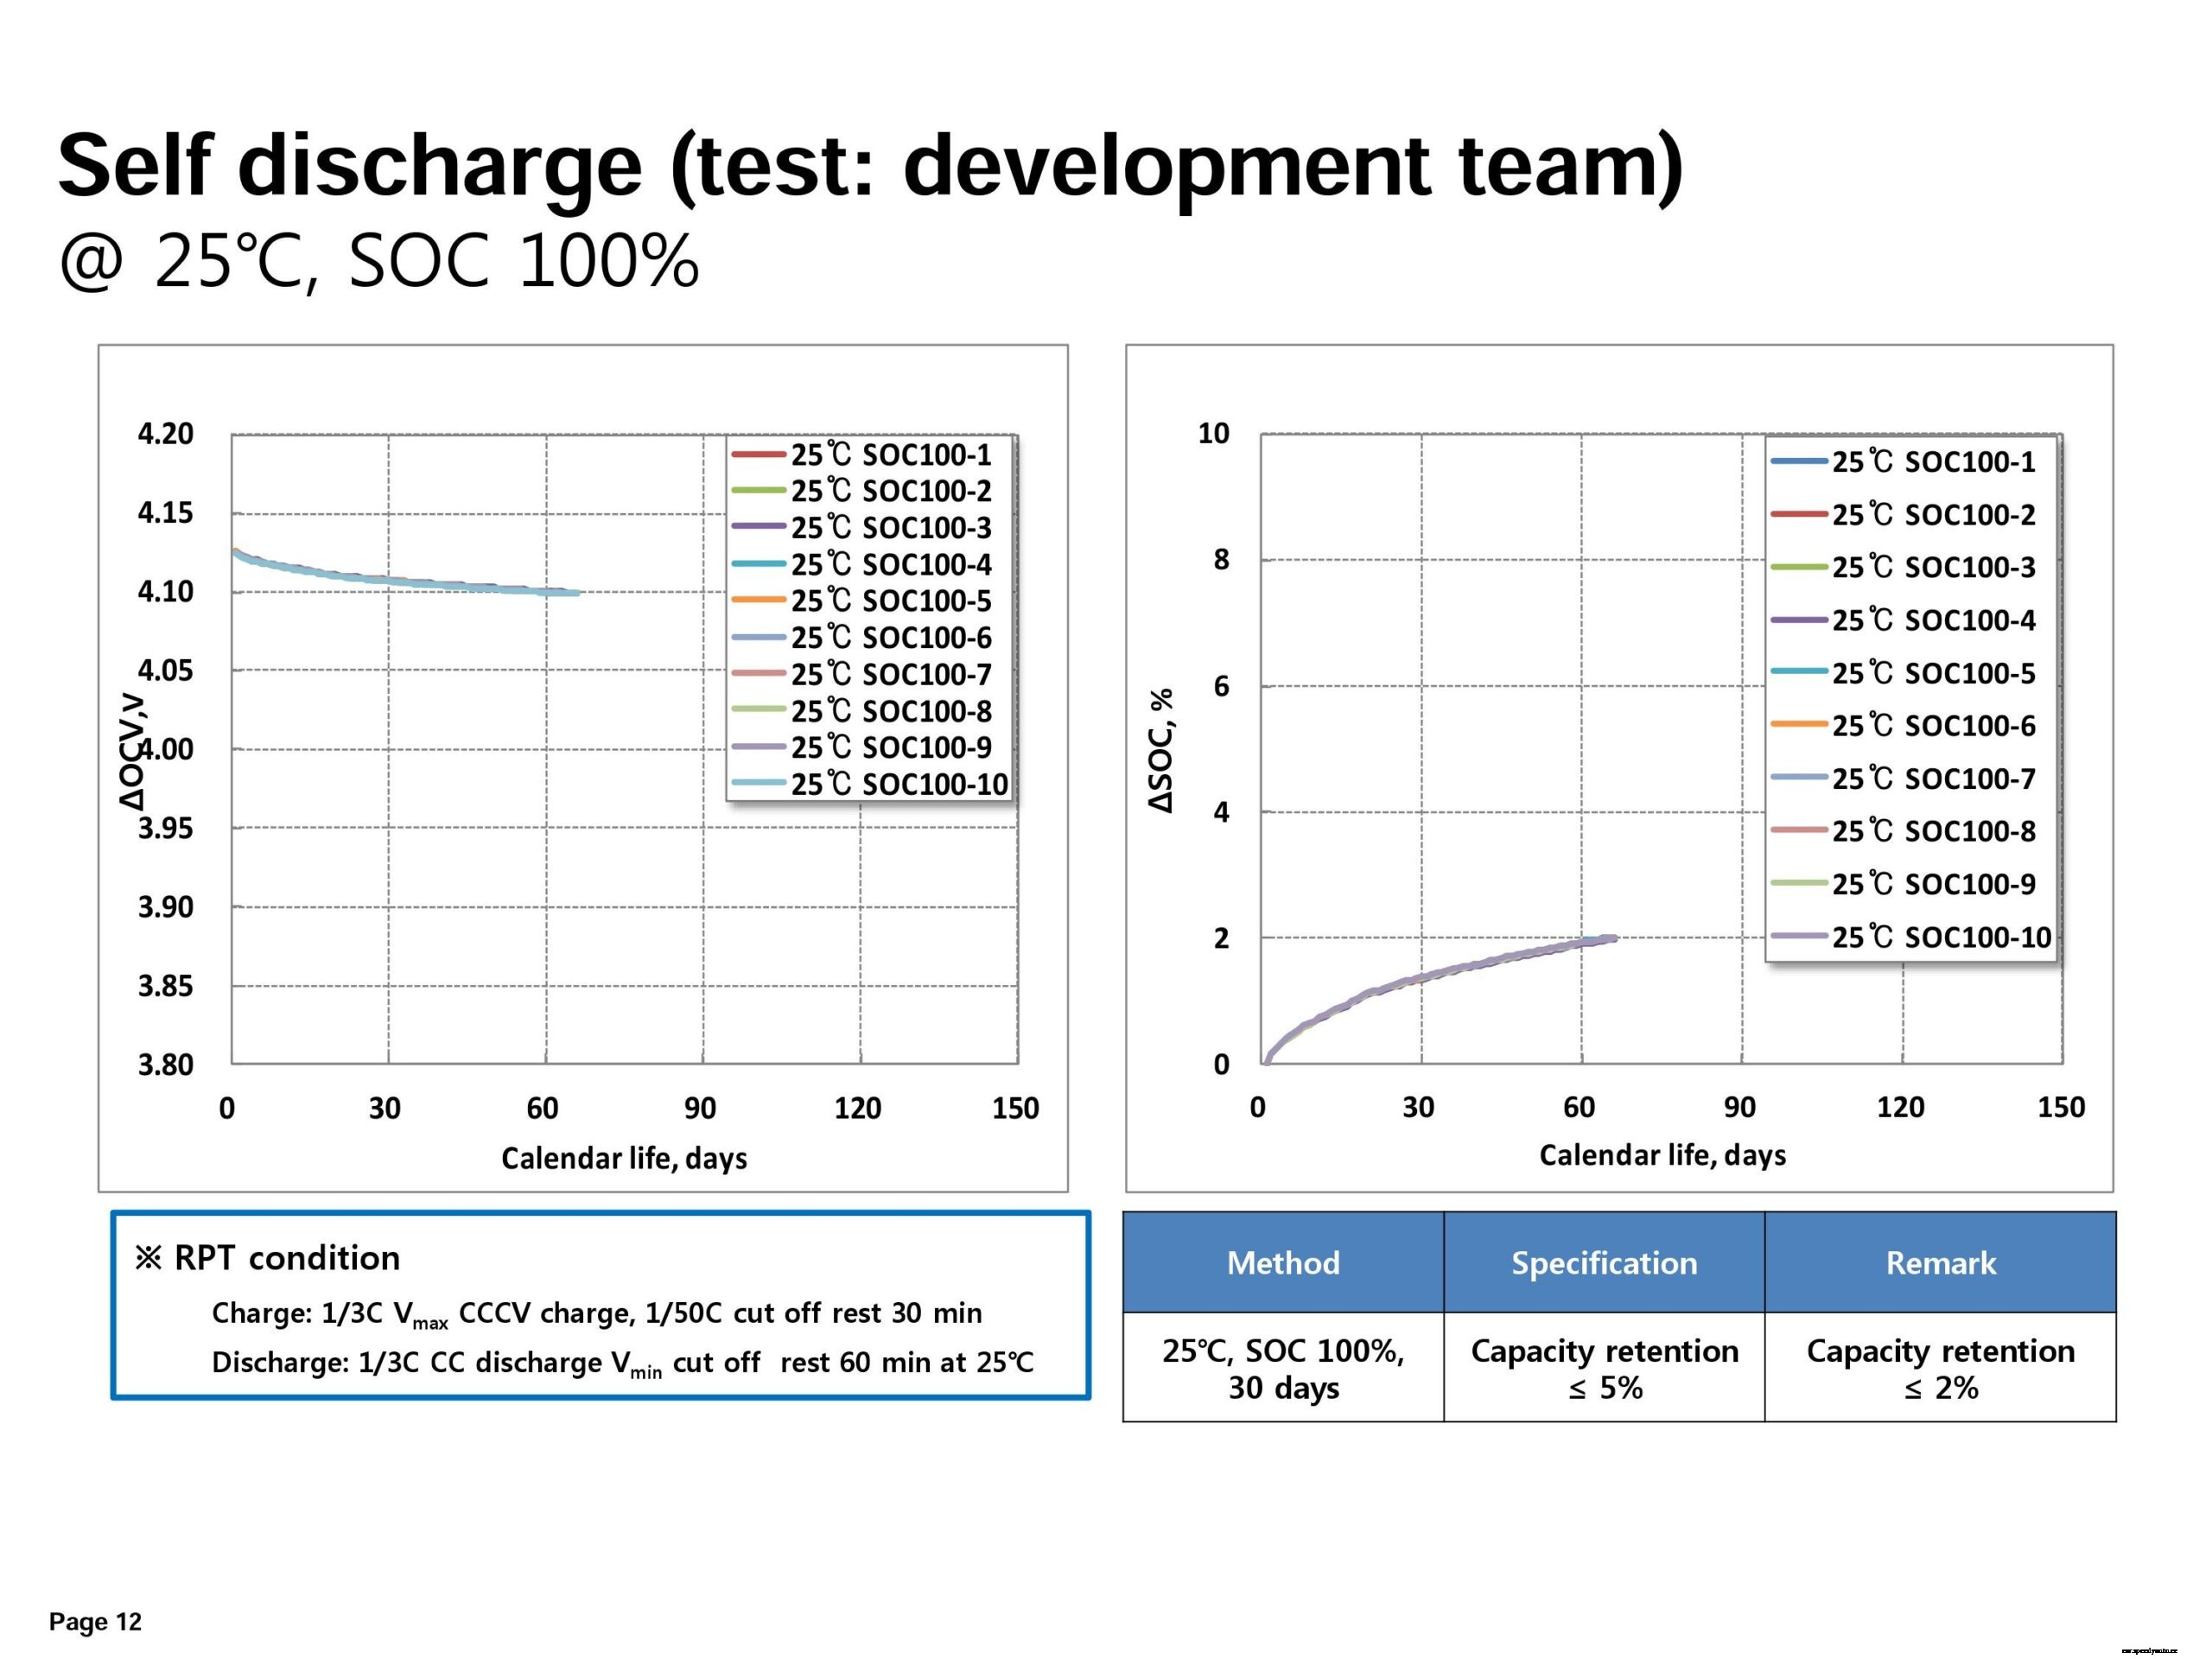Select the 'Specification' table header cell
The image size is (2212, 1659).
pyautogui.click(x=1604, y=1263)
